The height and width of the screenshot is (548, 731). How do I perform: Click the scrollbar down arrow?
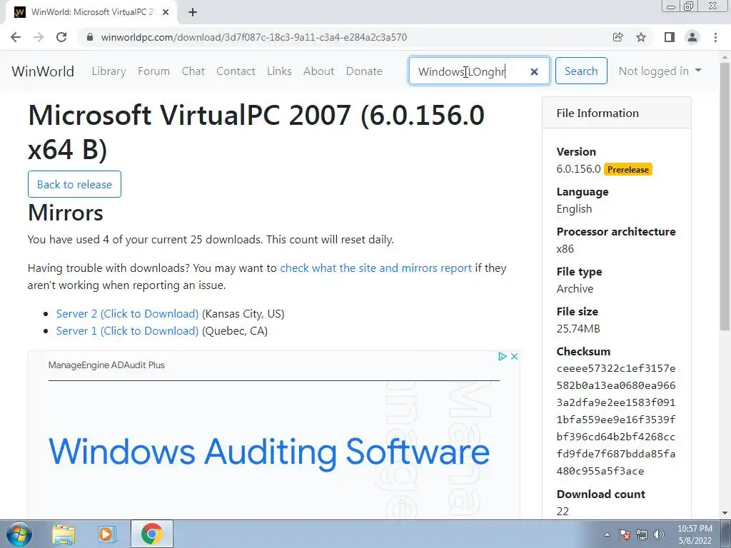tap(725, 512)
